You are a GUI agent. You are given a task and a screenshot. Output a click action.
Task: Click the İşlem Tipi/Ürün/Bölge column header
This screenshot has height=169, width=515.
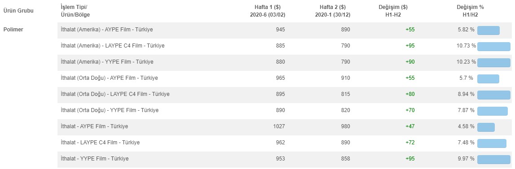pyautogui.click(x=75, y=11)
